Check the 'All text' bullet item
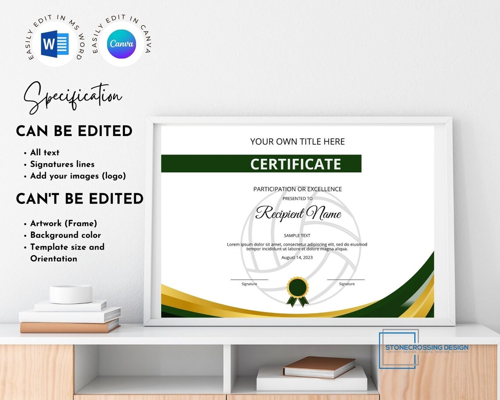This screenshot has height=400, width=500. click(x=44, y=152)
